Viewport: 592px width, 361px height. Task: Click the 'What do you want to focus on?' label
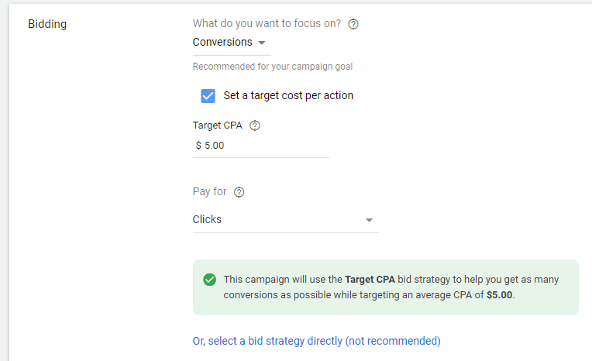click(267, 23)
